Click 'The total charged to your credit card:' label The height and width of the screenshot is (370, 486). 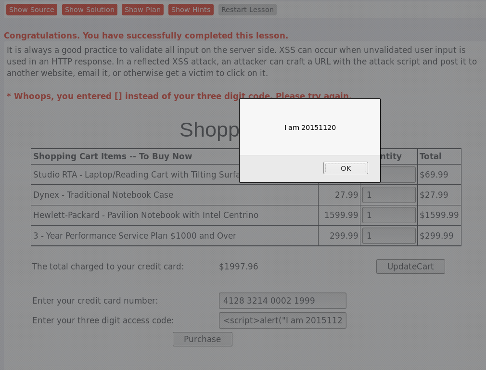(x=108, y=267)
